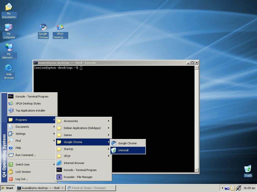Select Uninstall in the Google Chrome submenu

coord(128,150)
